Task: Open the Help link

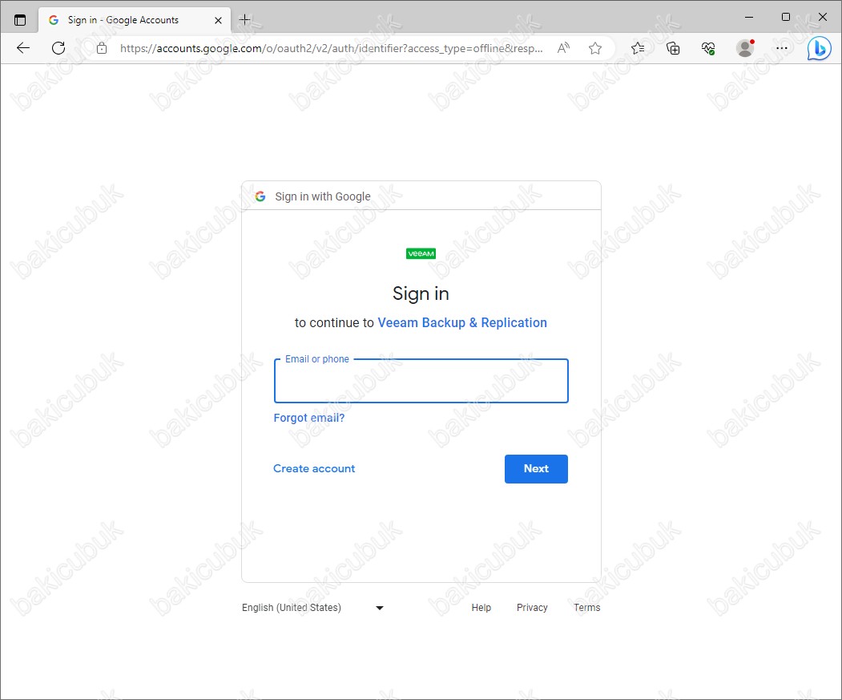Action: (x=481, y=608)
